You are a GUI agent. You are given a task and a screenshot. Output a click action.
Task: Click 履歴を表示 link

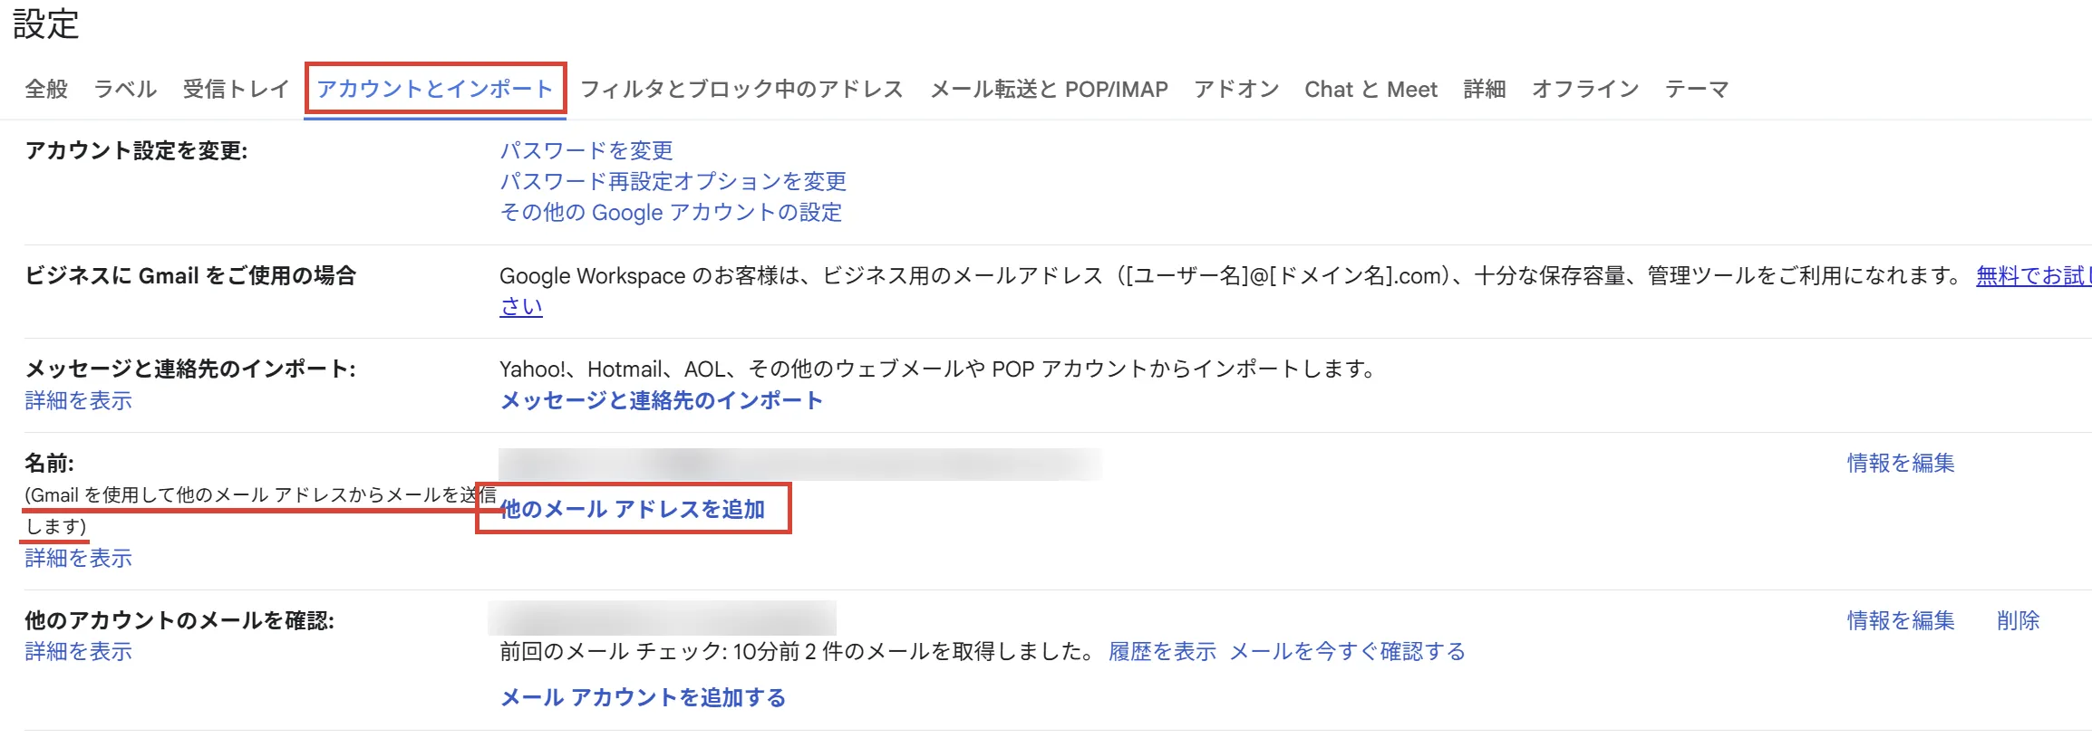pyautogui.click(x=1162, y=651)
